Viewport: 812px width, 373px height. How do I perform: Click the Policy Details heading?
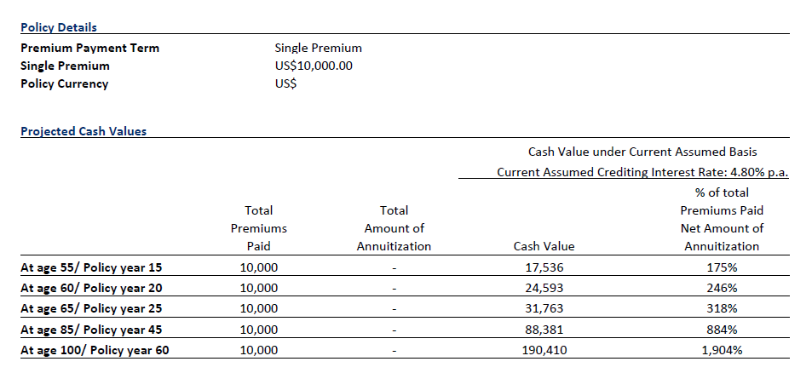(59, 27)
